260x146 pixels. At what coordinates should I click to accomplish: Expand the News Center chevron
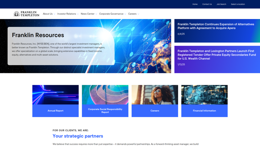point(96,14)
